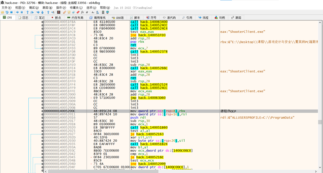Open the calculator toolbar icon
Viewport: 323px width, 173px height.
pos(103,12)
